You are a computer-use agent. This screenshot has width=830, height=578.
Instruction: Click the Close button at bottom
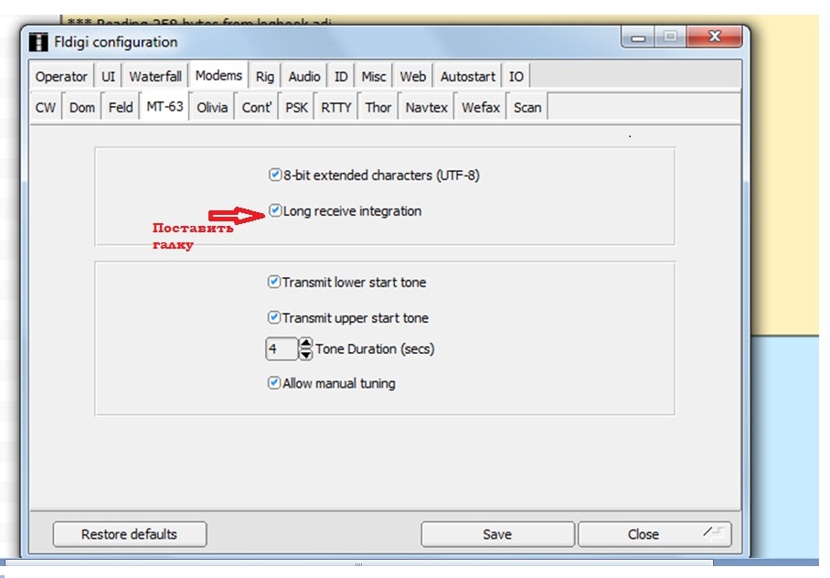(x=644, y=534)
